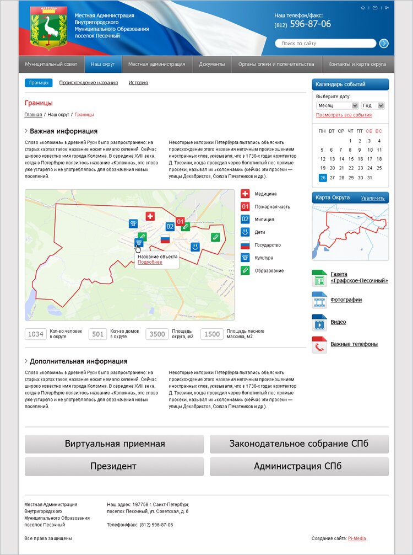This screenshot has height=555, width=413.
Task: Click the Культура legend icon
Action: click(245, 257)
